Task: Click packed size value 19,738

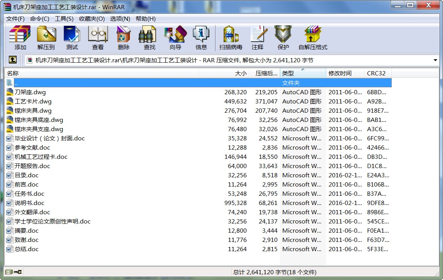Action: click(268, 212)
